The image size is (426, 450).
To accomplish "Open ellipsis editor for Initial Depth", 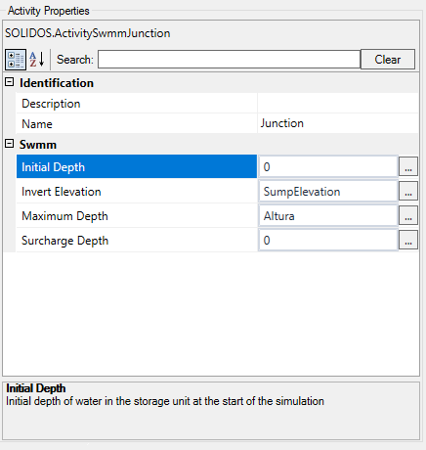I will pos(408,166).
